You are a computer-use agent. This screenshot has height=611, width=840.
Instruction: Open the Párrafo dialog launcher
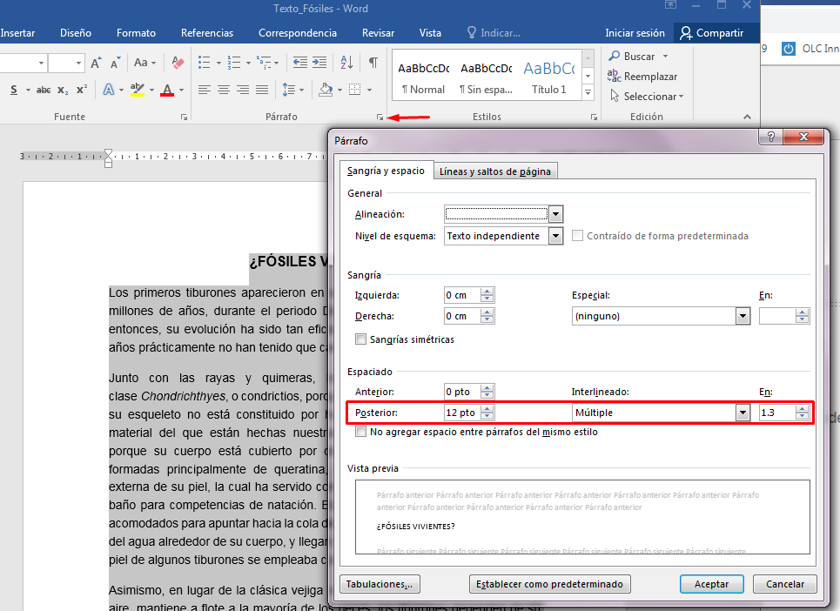380,117
